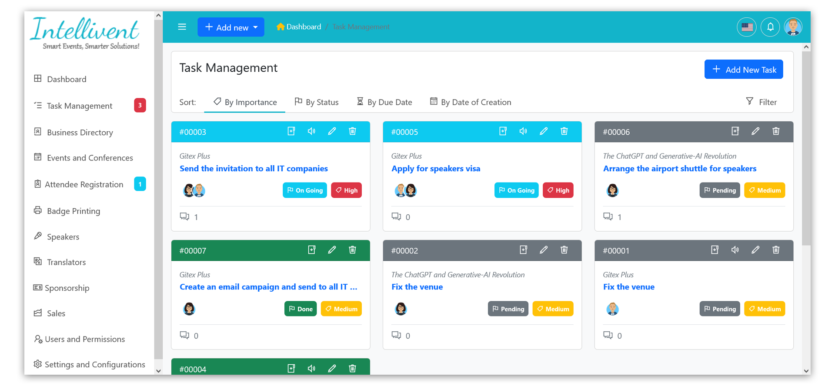Click the add-note icon on task #00003

click(291, 131)
